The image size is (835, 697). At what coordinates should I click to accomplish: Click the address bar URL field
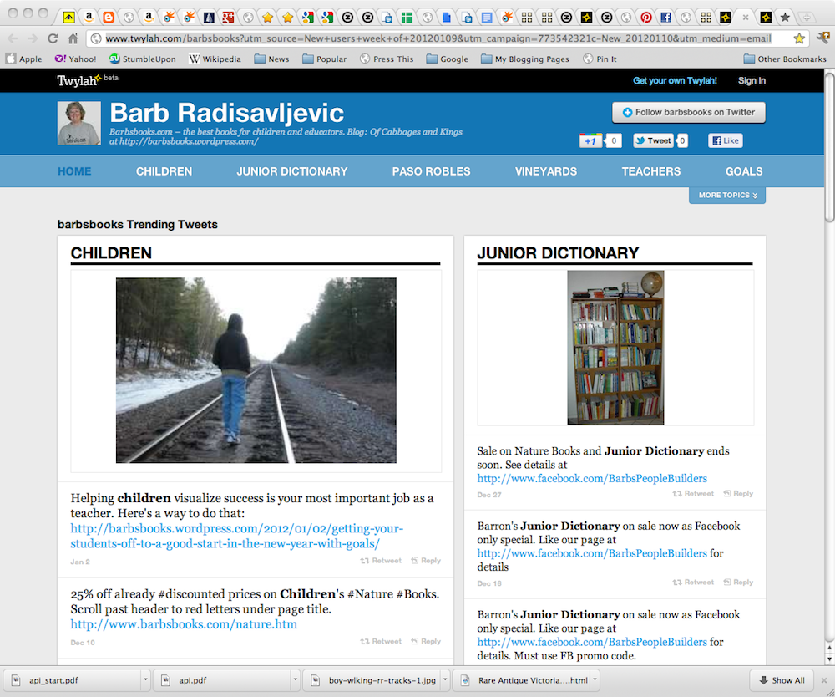pyautogui.click(x=438, y=38)
